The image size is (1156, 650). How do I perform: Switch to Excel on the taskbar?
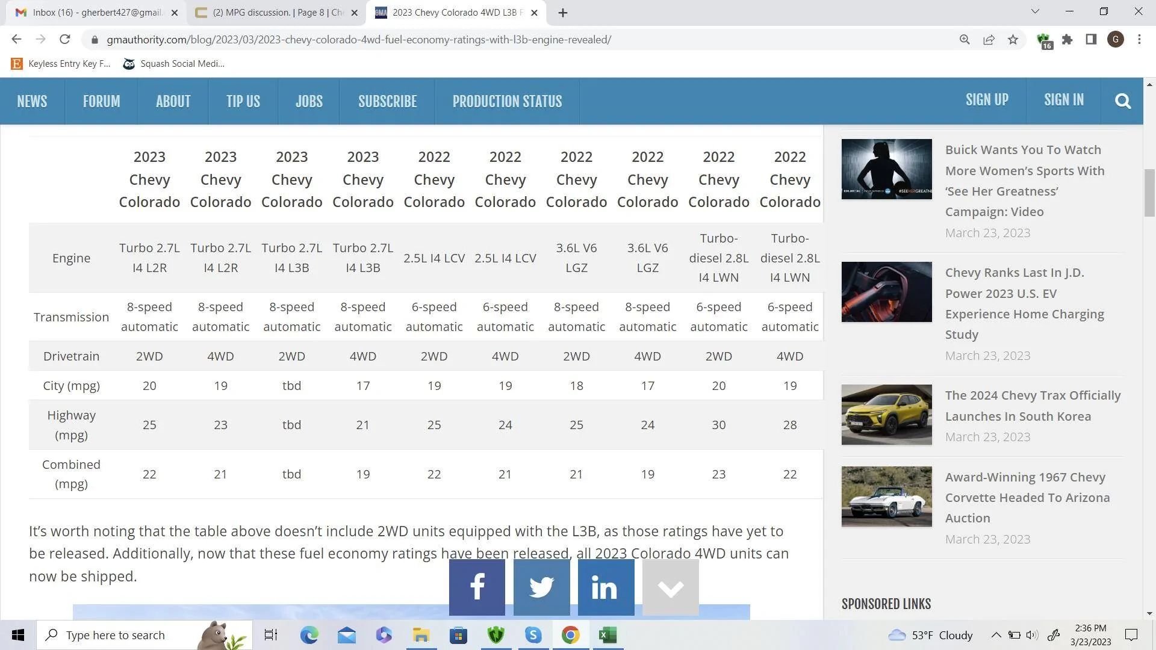[x=608, y=635]
